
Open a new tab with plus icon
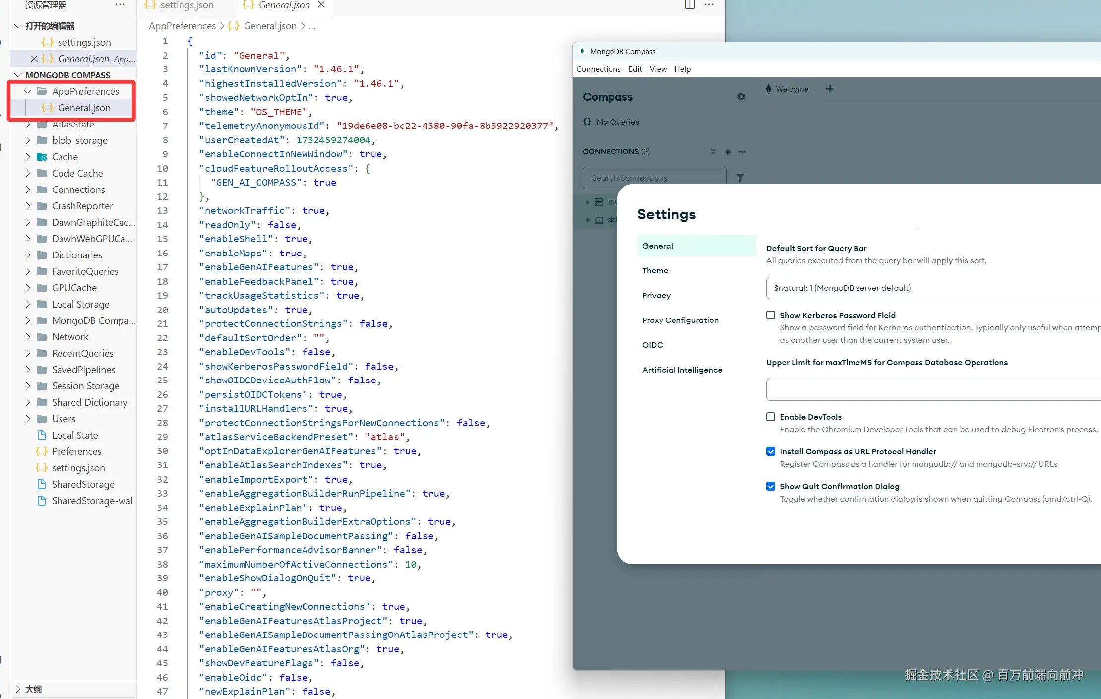coord(829,89)
